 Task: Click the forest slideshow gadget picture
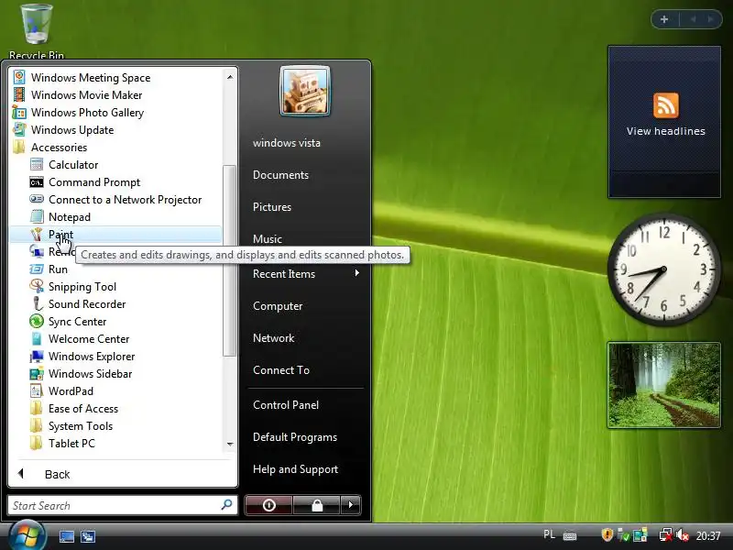[663, 385]
